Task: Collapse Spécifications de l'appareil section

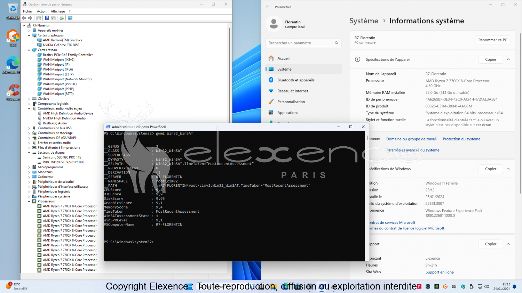Action: point(508,59)
